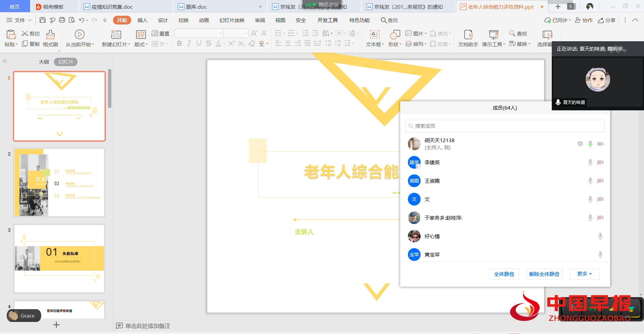The image size is (644, 334).
Task: Open the 插入 ribbon tab
Action: tap(142, 20)
